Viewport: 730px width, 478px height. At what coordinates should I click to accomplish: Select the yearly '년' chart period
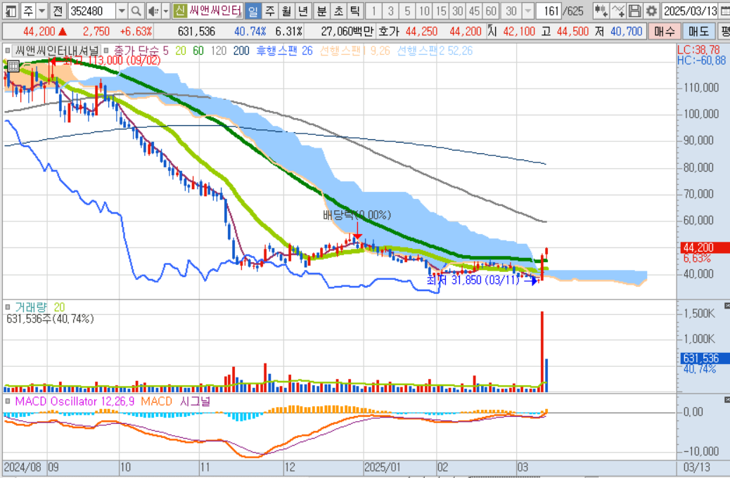[303, 11]
